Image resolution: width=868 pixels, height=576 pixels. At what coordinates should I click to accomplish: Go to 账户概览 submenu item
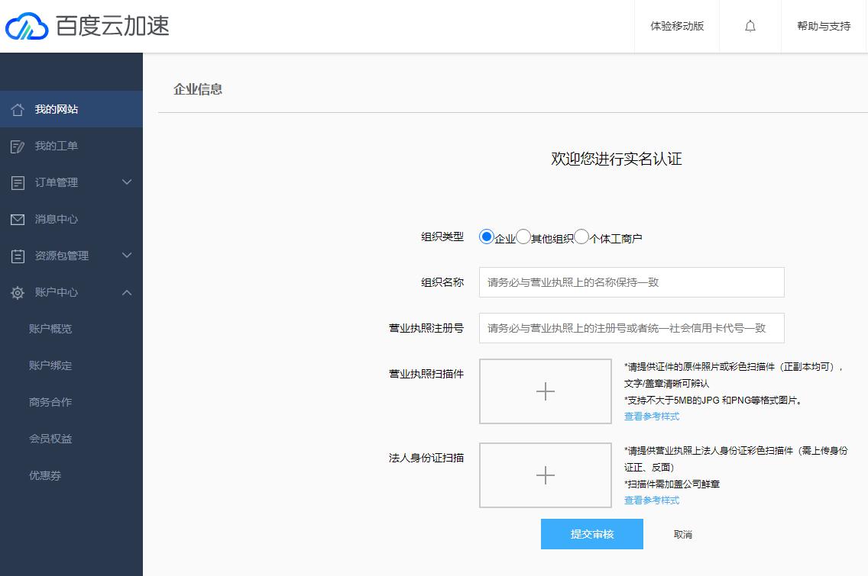click(50, 329)
